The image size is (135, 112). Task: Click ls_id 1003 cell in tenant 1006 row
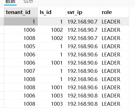pos(52,96)
